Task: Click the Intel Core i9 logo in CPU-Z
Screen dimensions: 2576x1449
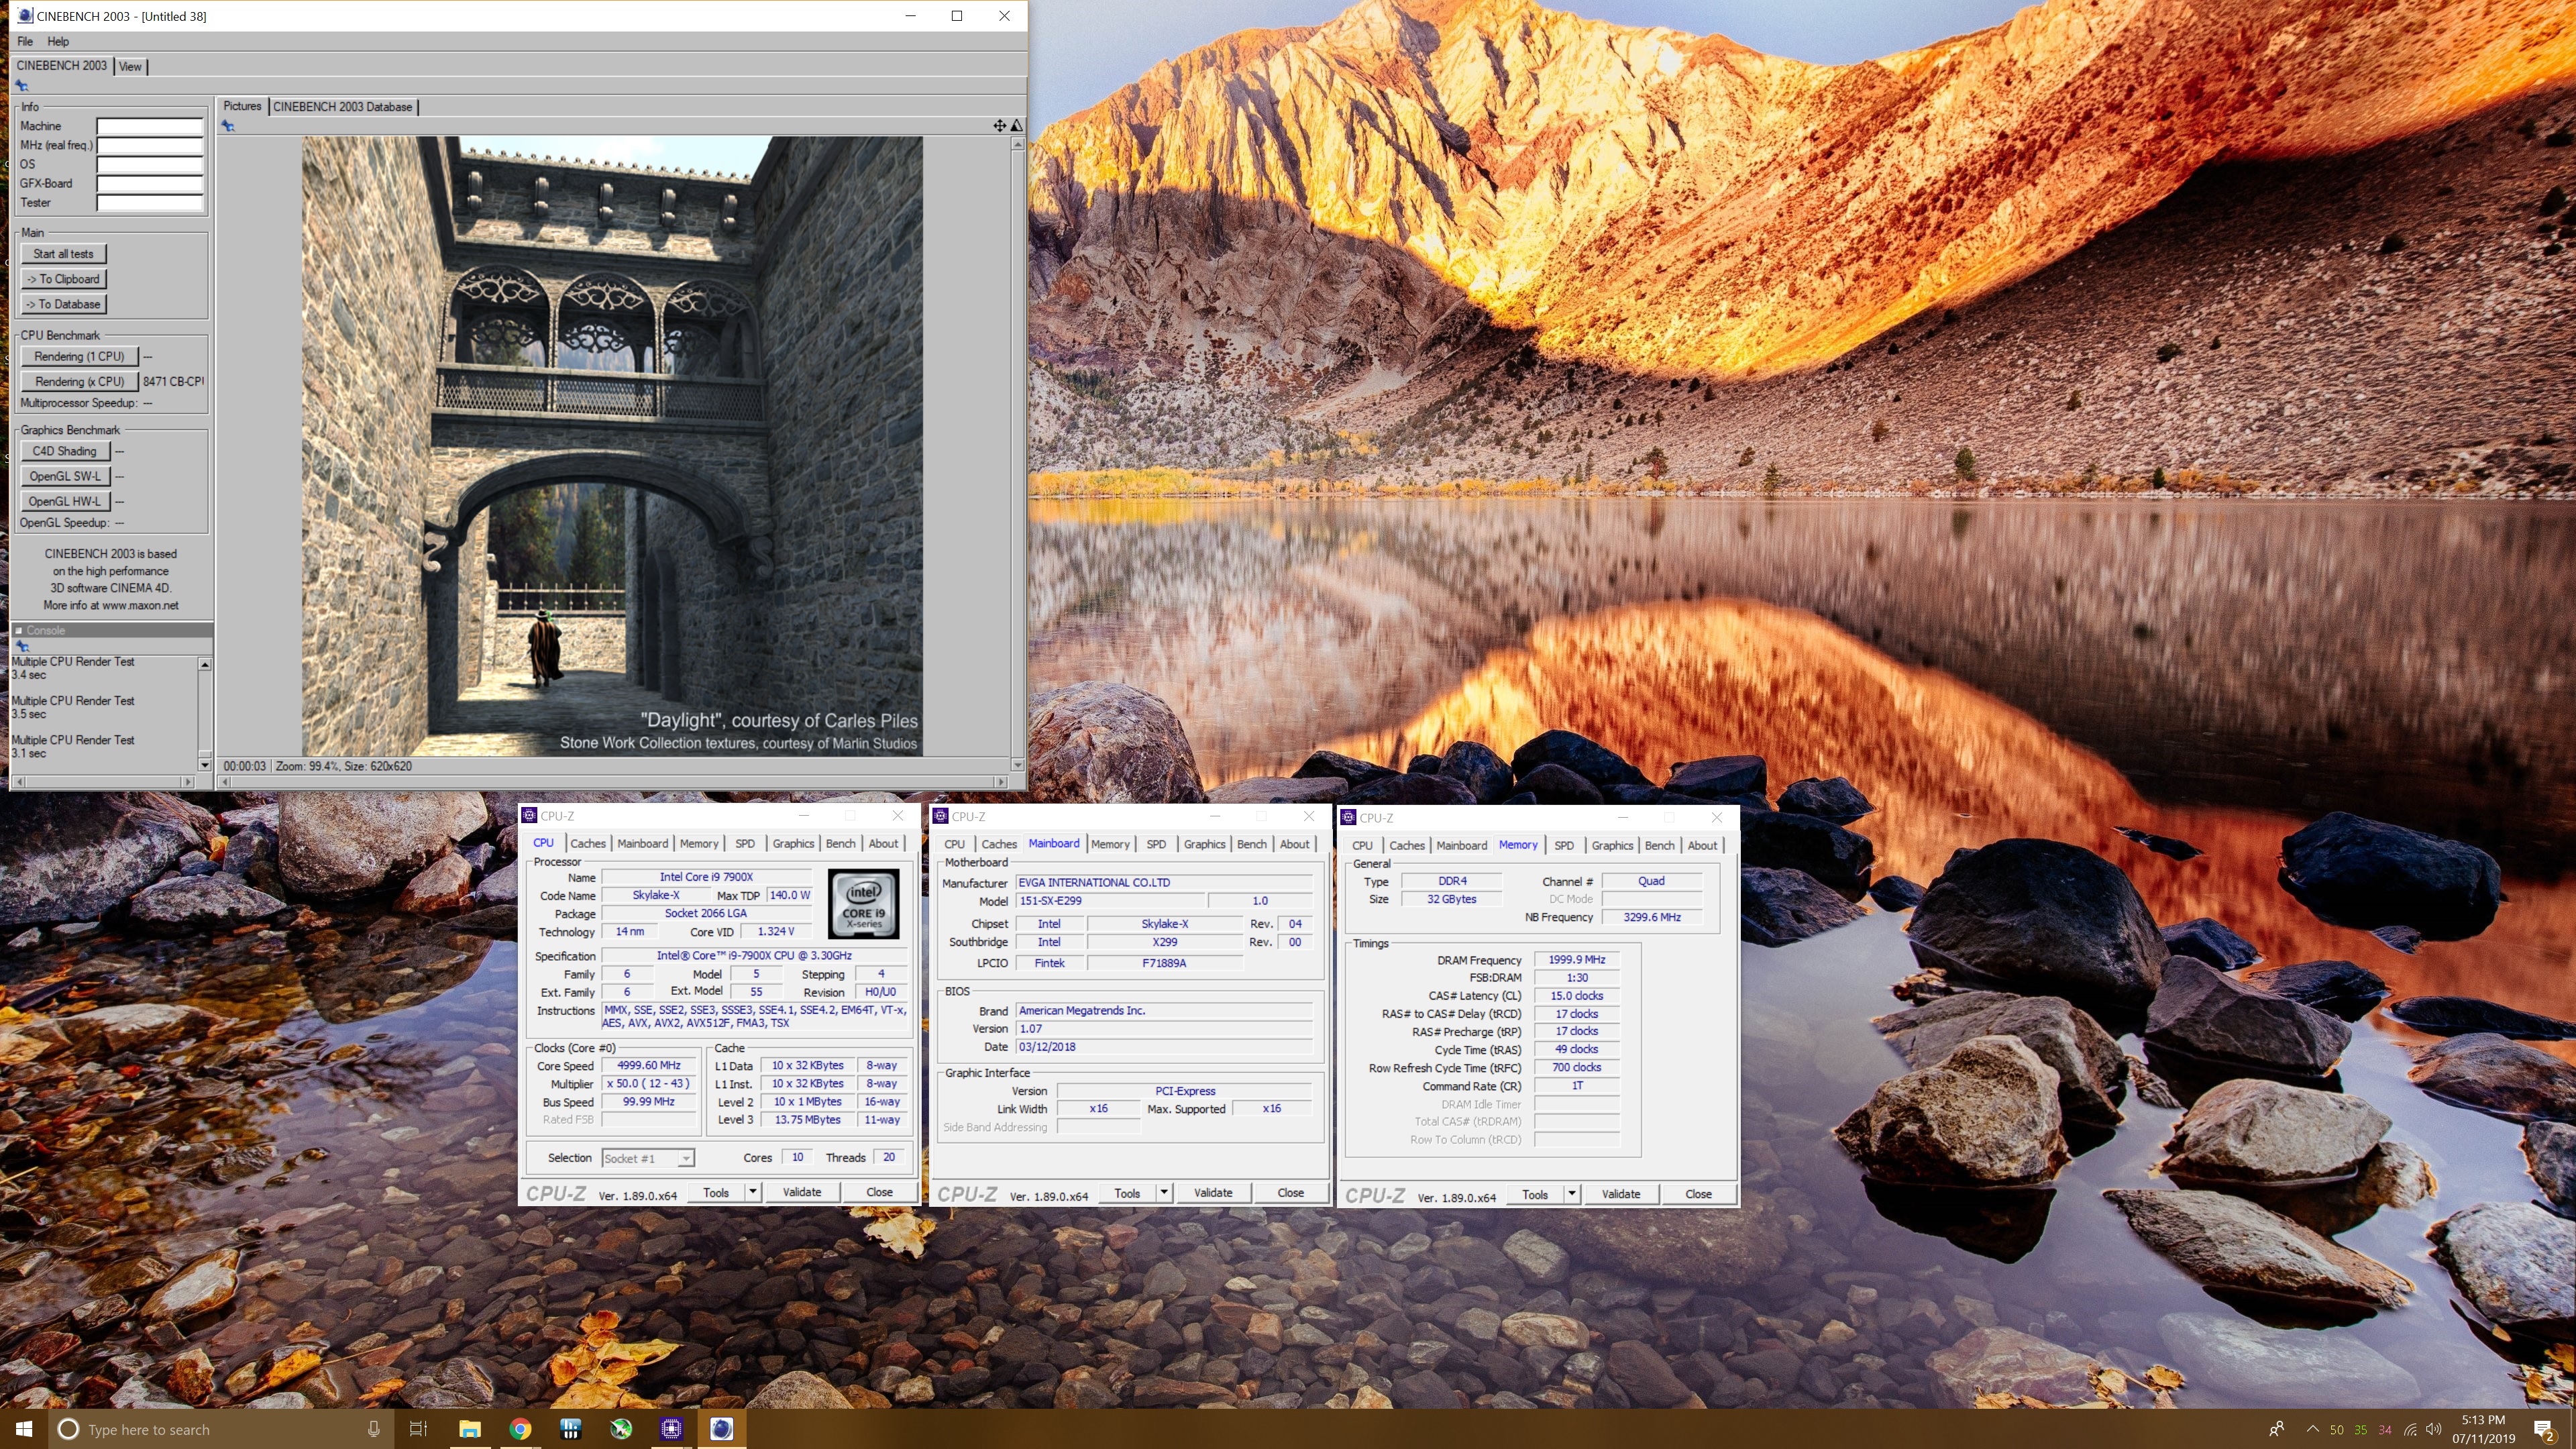Action: 864,903
